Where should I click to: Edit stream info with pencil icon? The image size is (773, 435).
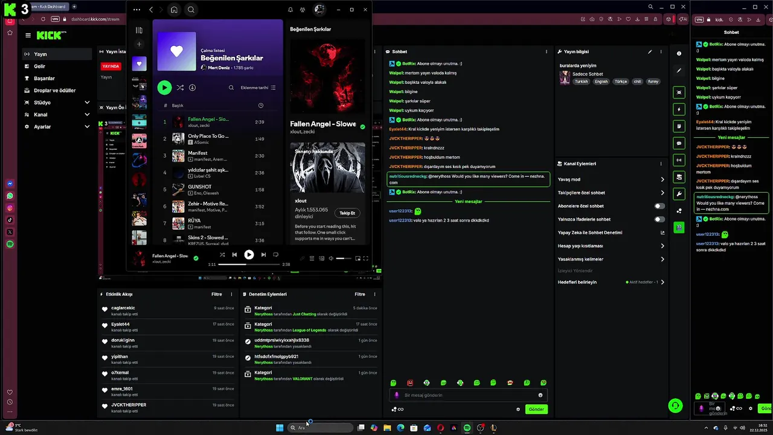coord(650,52)
